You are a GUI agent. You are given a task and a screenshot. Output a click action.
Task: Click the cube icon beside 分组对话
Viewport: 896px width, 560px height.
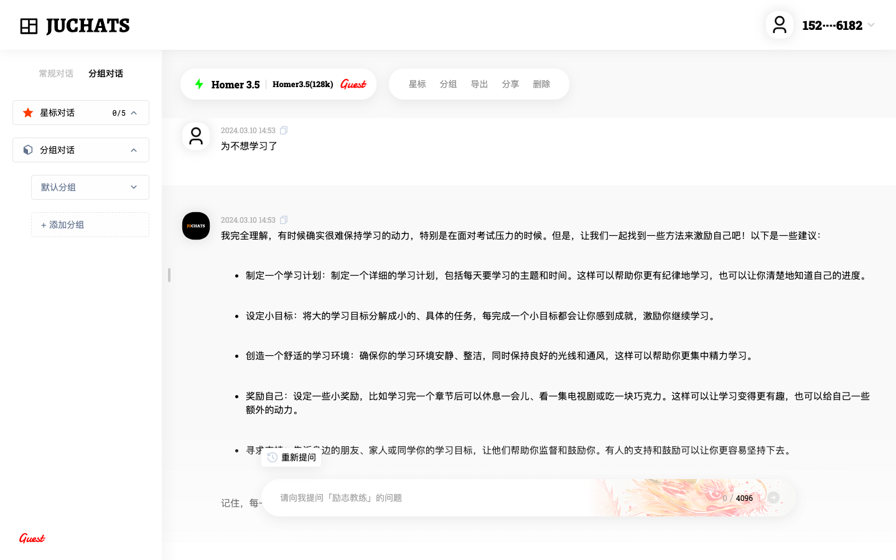click(28, 150)
